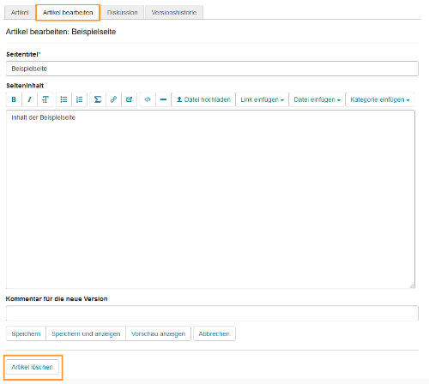
Task: Open the Link einfügen dropdown
Action: pos(262,99)
